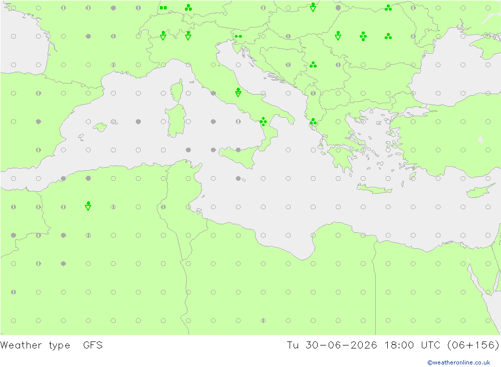Click the green shower symbol over central Italy
501x367 pixels.
tap(238, 92)
